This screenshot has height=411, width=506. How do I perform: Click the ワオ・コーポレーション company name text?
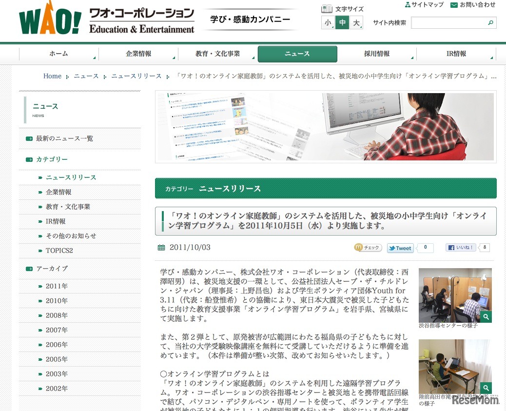142,13
